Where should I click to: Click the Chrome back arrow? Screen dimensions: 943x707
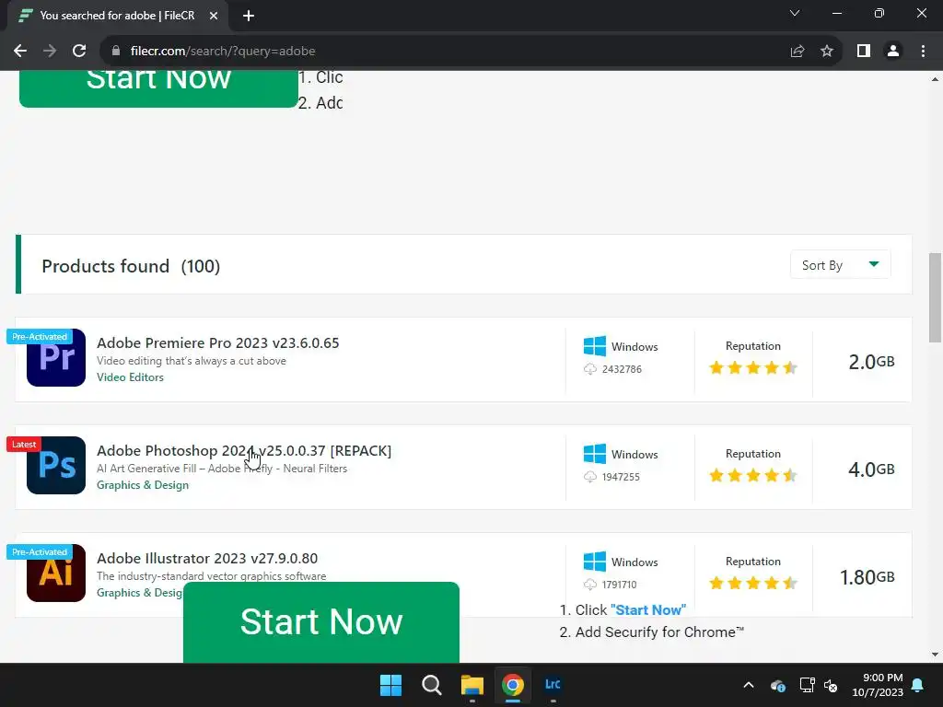click(x=20, y=52)
